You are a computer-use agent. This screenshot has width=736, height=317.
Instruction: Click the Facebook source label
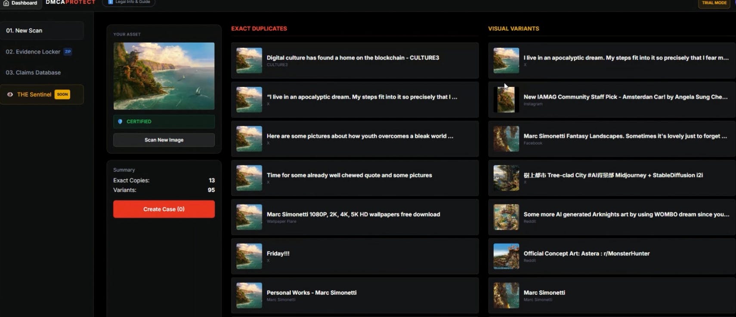[x=533, y=143]
